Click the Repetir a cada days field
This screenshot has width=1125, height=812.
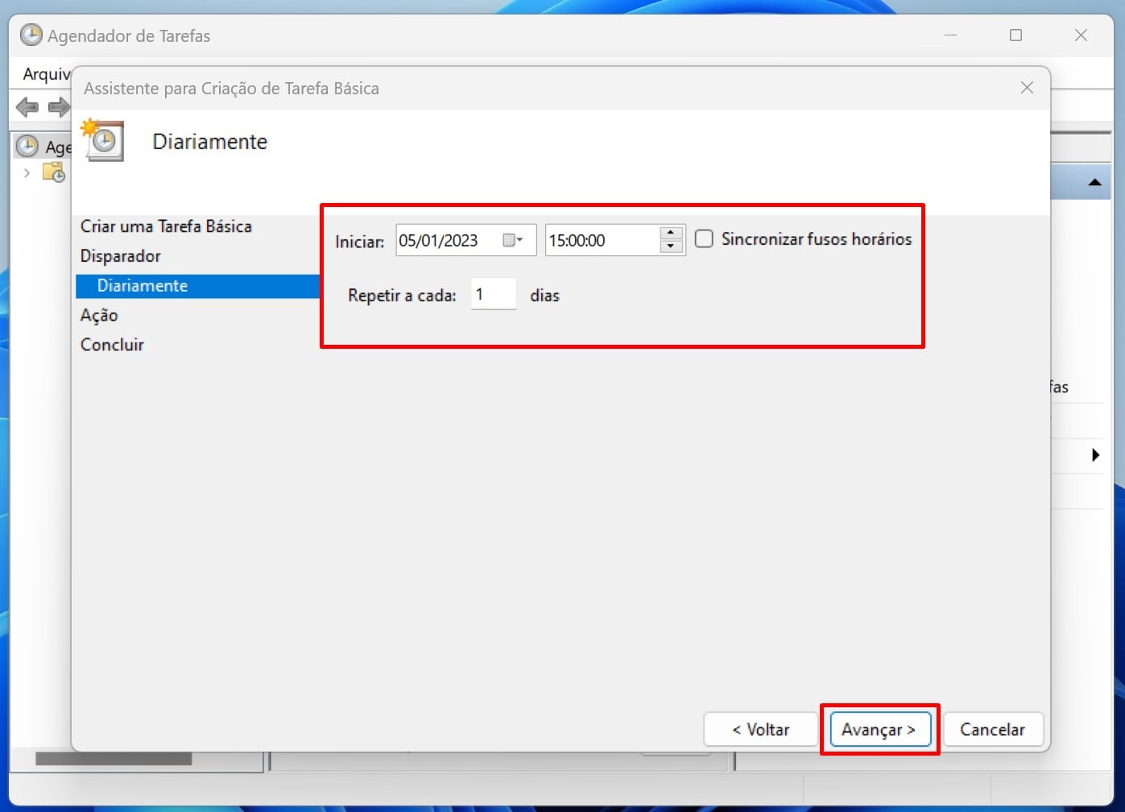click(x=493, y=295)
